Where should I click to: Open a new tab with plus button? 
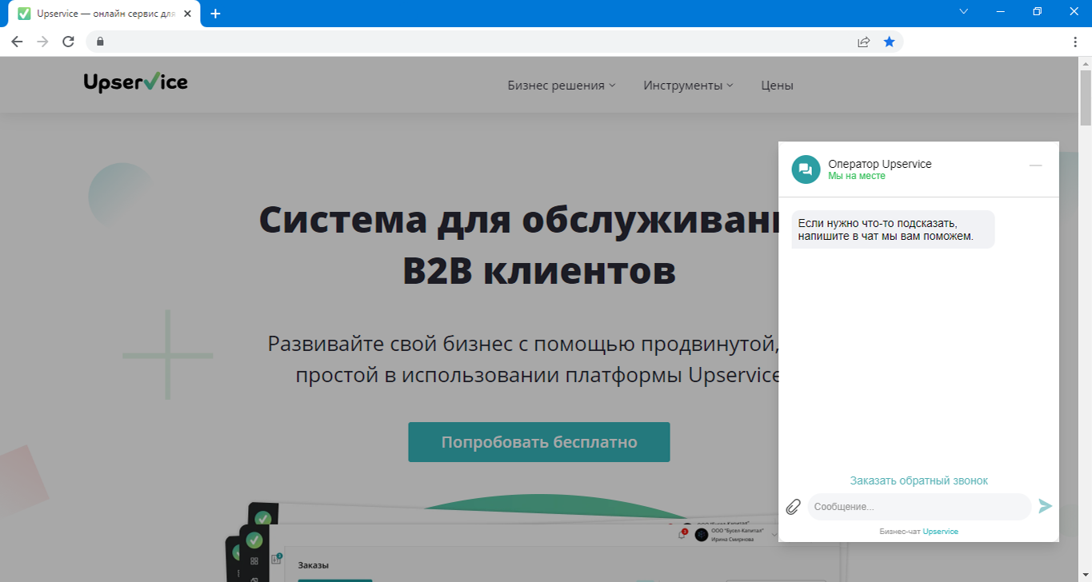[x=215, y=14]
